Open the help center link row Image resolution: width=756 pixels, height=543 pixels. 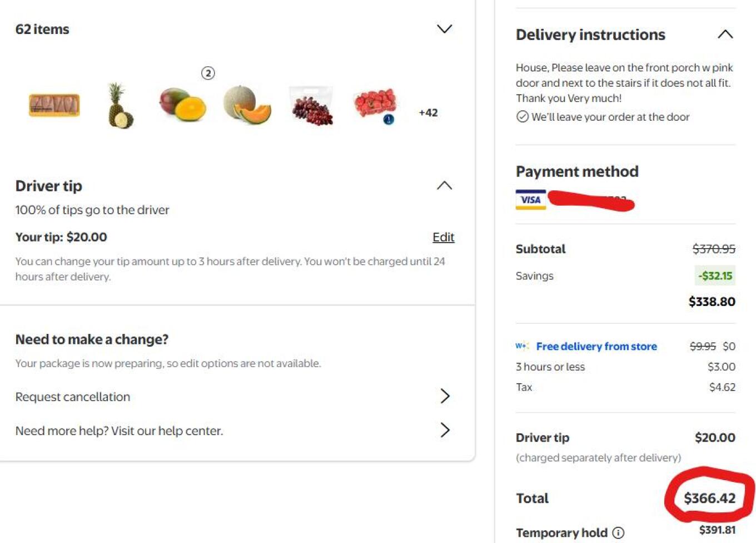[119, 431]
